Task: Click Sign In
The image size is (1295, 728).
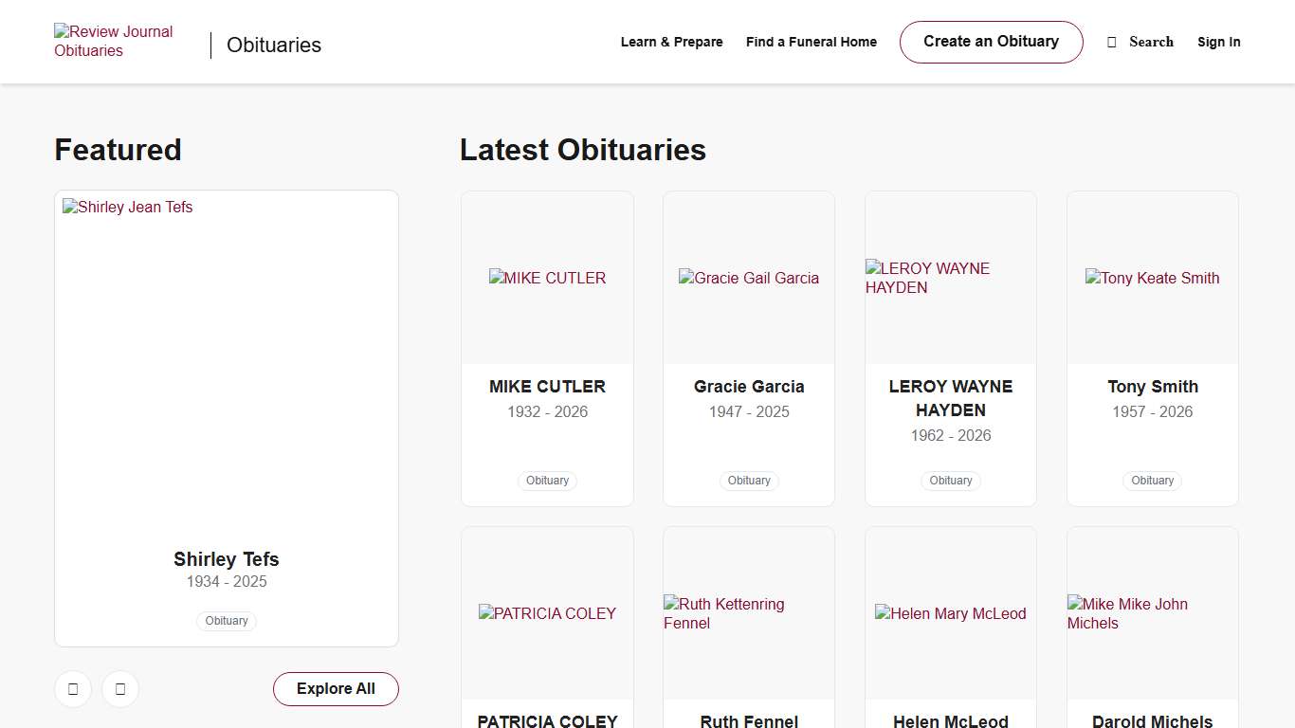Action: click(x=1218, y=42)
